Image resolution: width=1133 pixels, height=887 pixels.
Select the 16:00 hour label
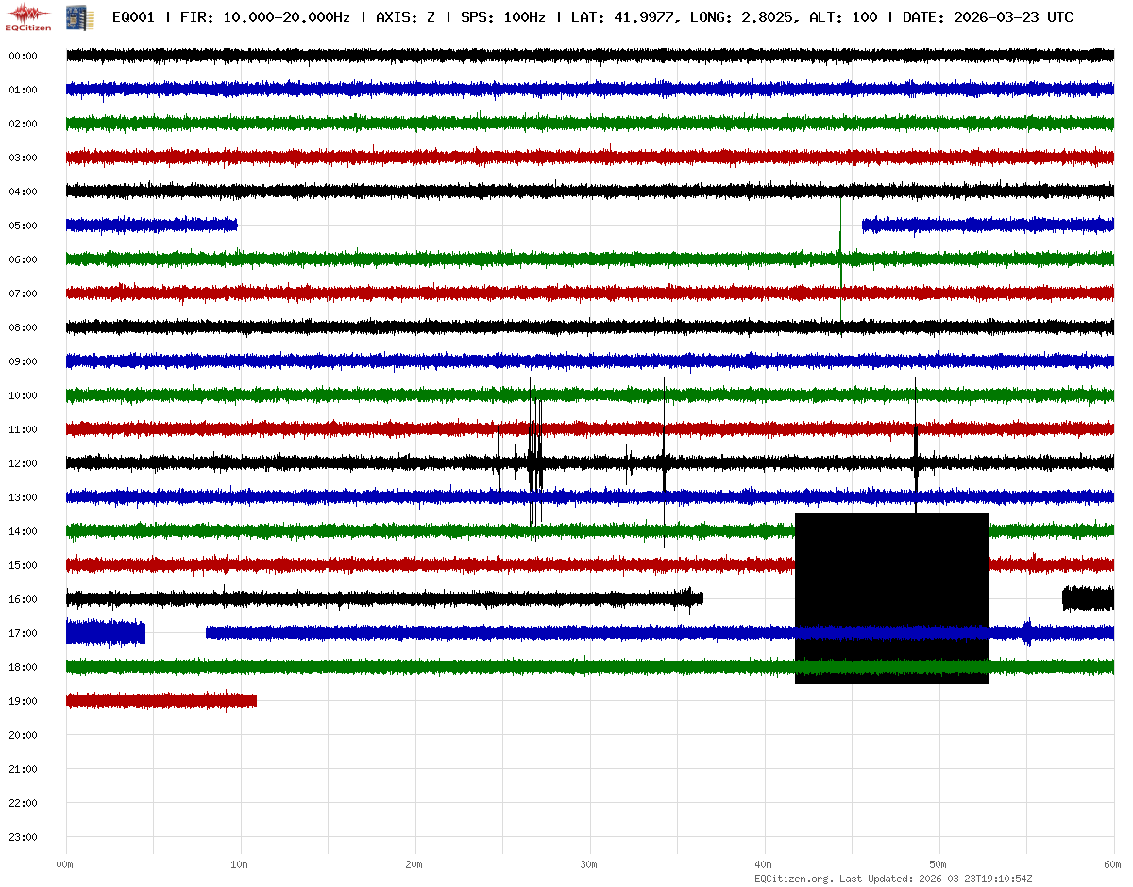[23, 599]
